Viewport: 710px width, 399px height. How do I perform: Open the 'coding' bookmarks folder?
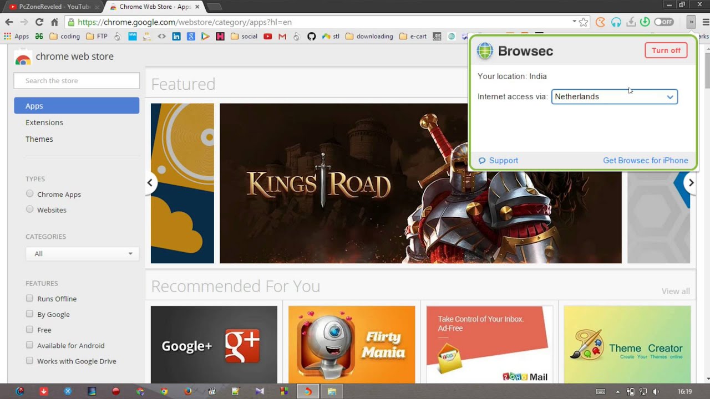coord(65,37)
